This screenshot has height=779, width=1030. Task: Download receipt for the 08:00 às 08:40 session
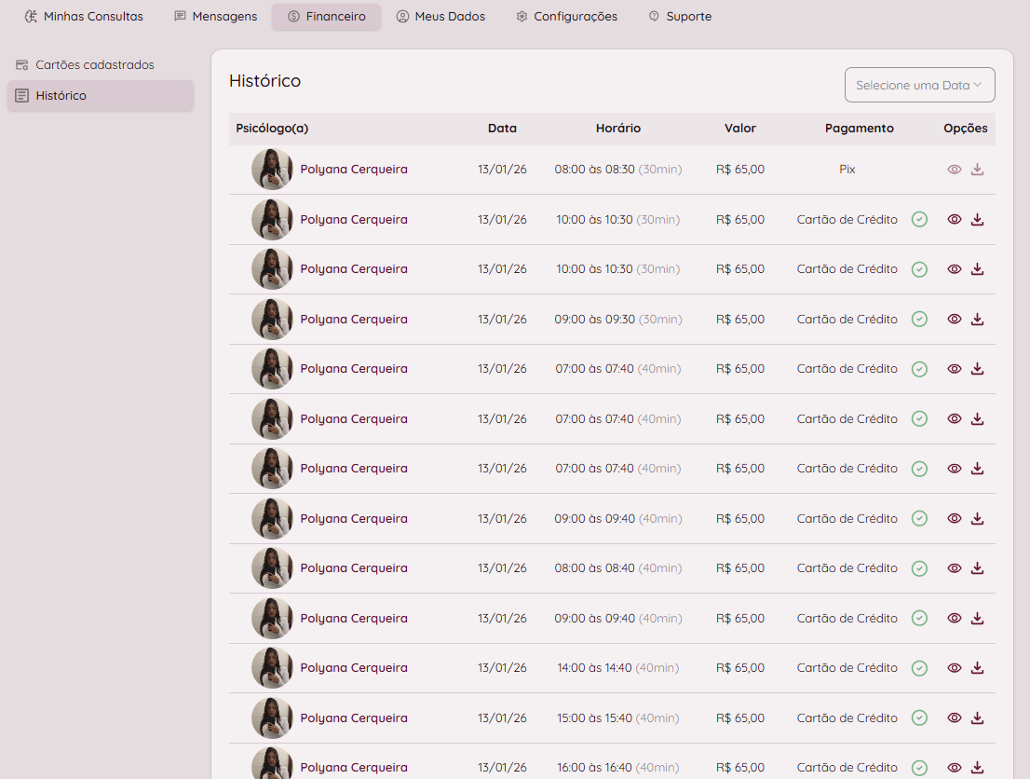(977, 568)
